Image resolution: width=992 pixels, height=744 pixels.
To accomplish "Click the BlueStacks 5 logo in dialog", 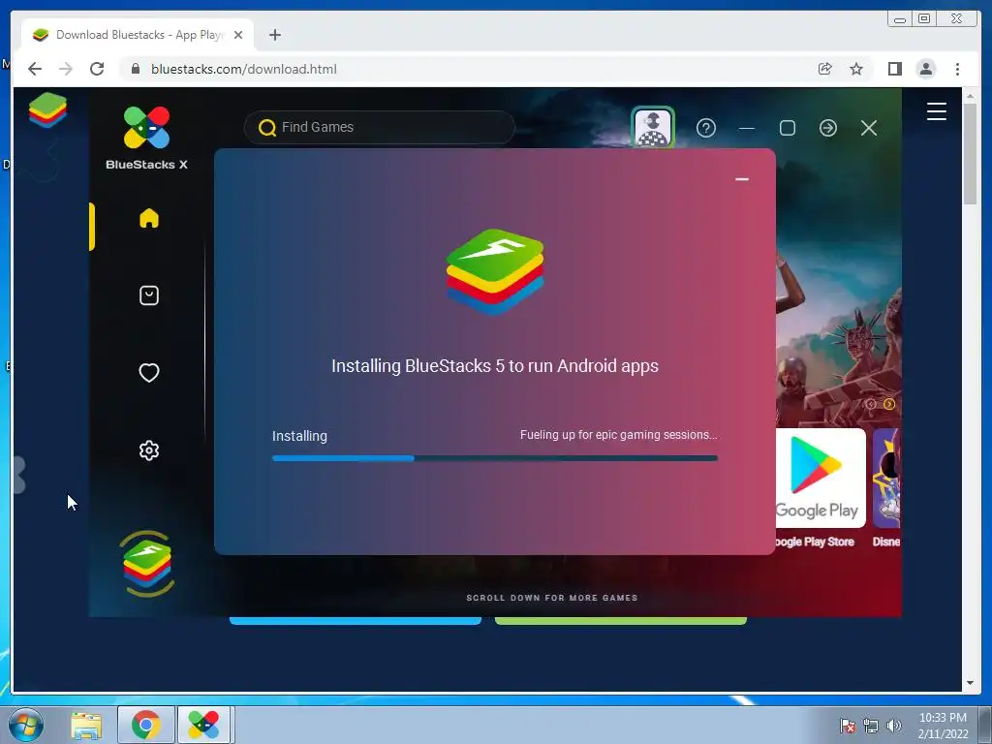I will click(x=495, y=272).
